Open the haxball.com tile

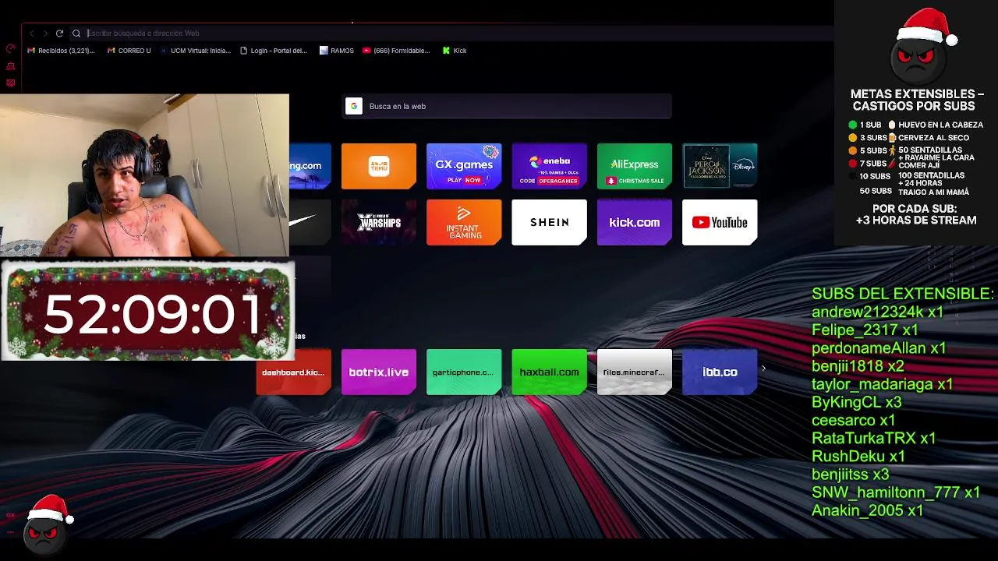click(549, 372)
